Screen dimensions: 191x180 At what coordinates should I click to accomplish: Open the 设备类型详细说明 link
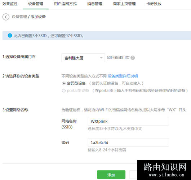click(123, 76)
